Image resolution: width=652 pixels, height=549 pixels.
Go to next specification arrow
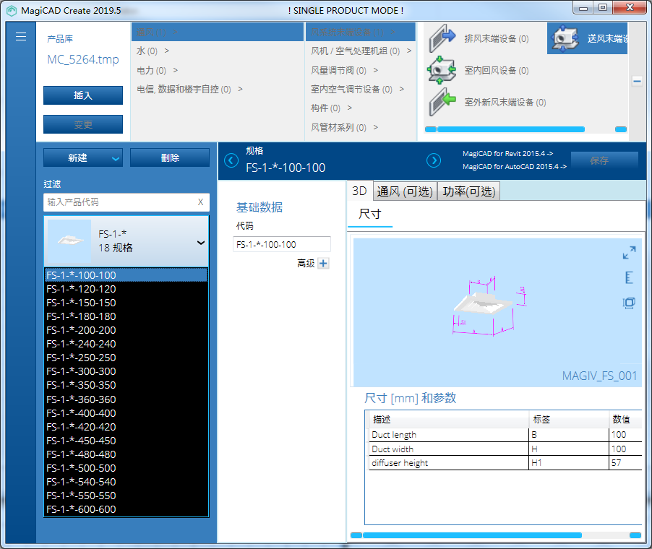tap(434, 160)
